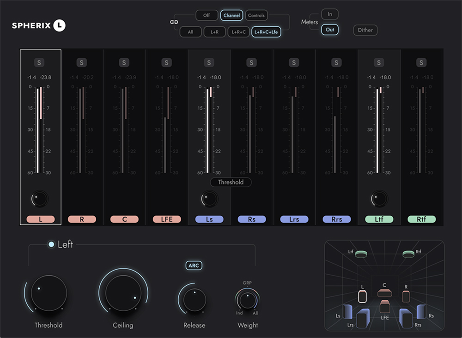462x338 pixels.
Task: Solo the Ltf channel
Action: coord(379,62)
